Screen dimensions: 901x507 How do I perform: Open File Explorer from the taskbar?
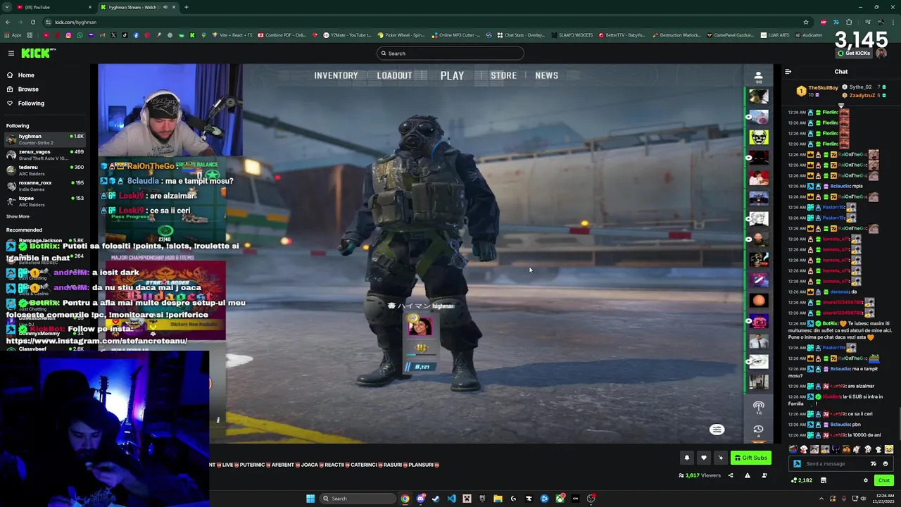498,499
